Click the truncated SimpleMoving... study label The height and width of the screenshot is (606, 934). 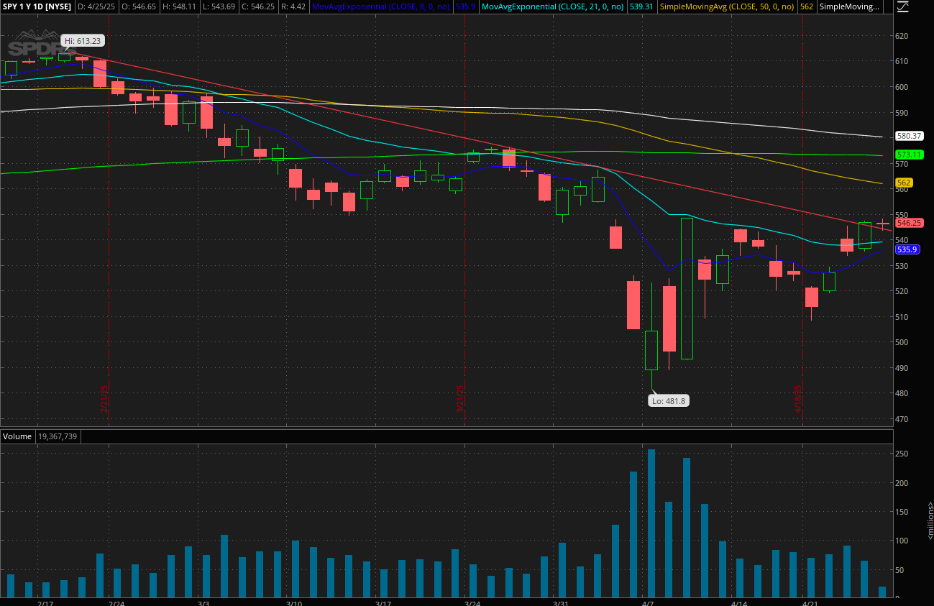tap(849, 6)
